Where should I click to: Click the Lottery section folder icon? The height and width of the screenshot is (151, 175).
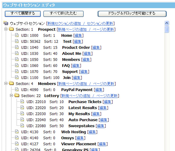17,95
